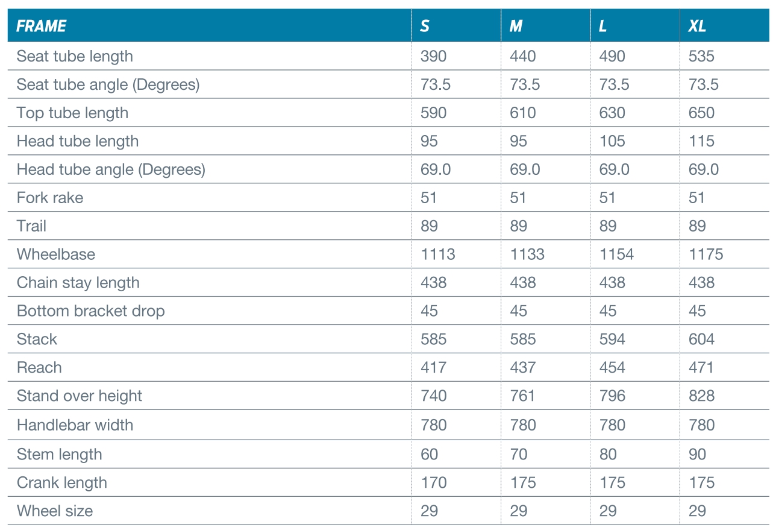
Task: Select the Head tube angle (Degrees) label
Action: pyautogui.click(x=111, y=169)
